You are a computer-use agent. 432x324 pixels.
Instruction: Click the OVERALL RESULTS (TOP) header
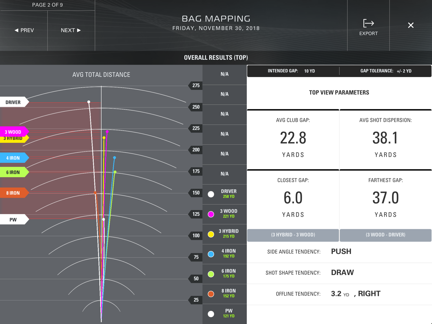coord(216,58)
